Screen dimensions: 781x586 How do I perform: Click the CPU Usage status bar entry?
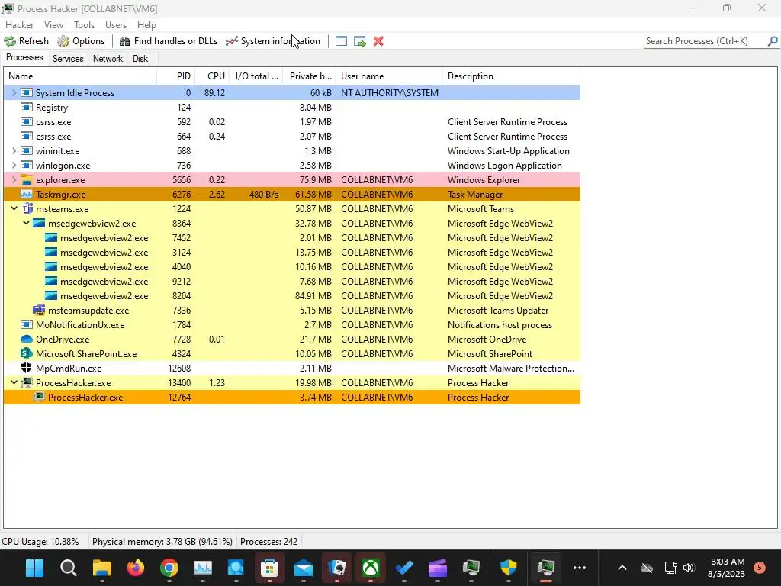tap(40, 541)
